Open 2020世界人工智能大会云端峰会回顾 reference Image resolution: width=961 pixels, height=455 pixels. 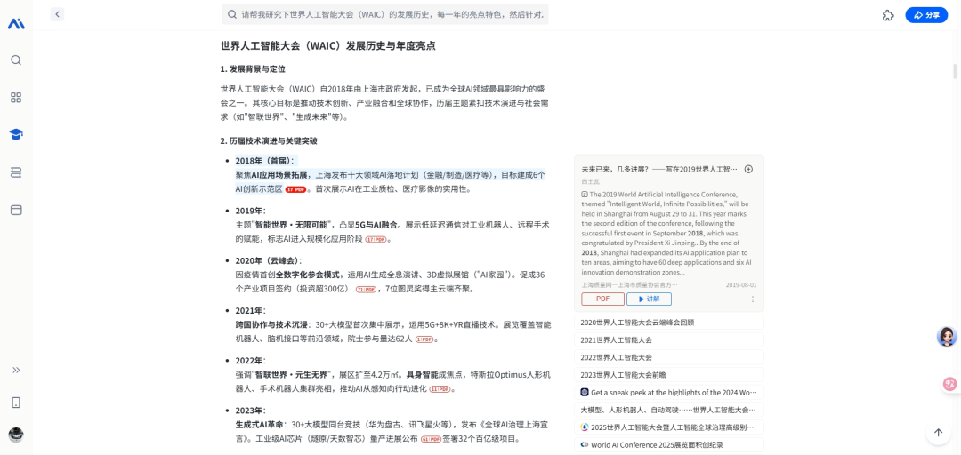(x=668, y=322)
